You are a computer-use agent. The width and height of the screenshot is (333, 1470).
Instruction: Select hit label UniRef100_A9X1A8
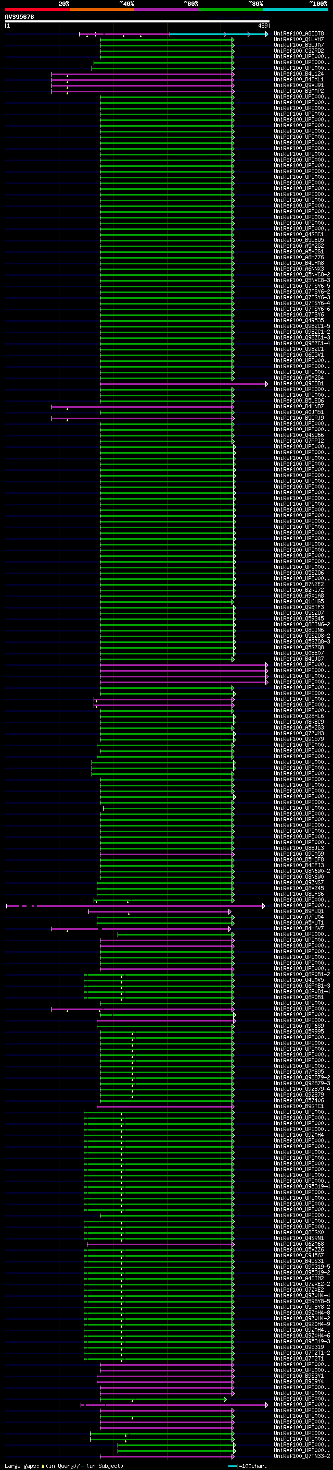click(x=299, y=596)
